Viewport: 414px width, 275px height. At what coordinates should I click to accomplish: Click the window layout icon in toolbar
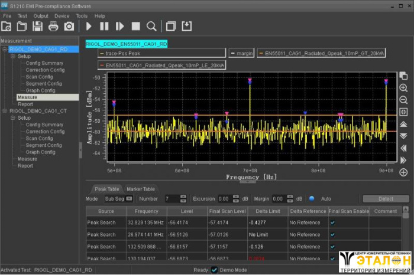[x=171, y=27]
